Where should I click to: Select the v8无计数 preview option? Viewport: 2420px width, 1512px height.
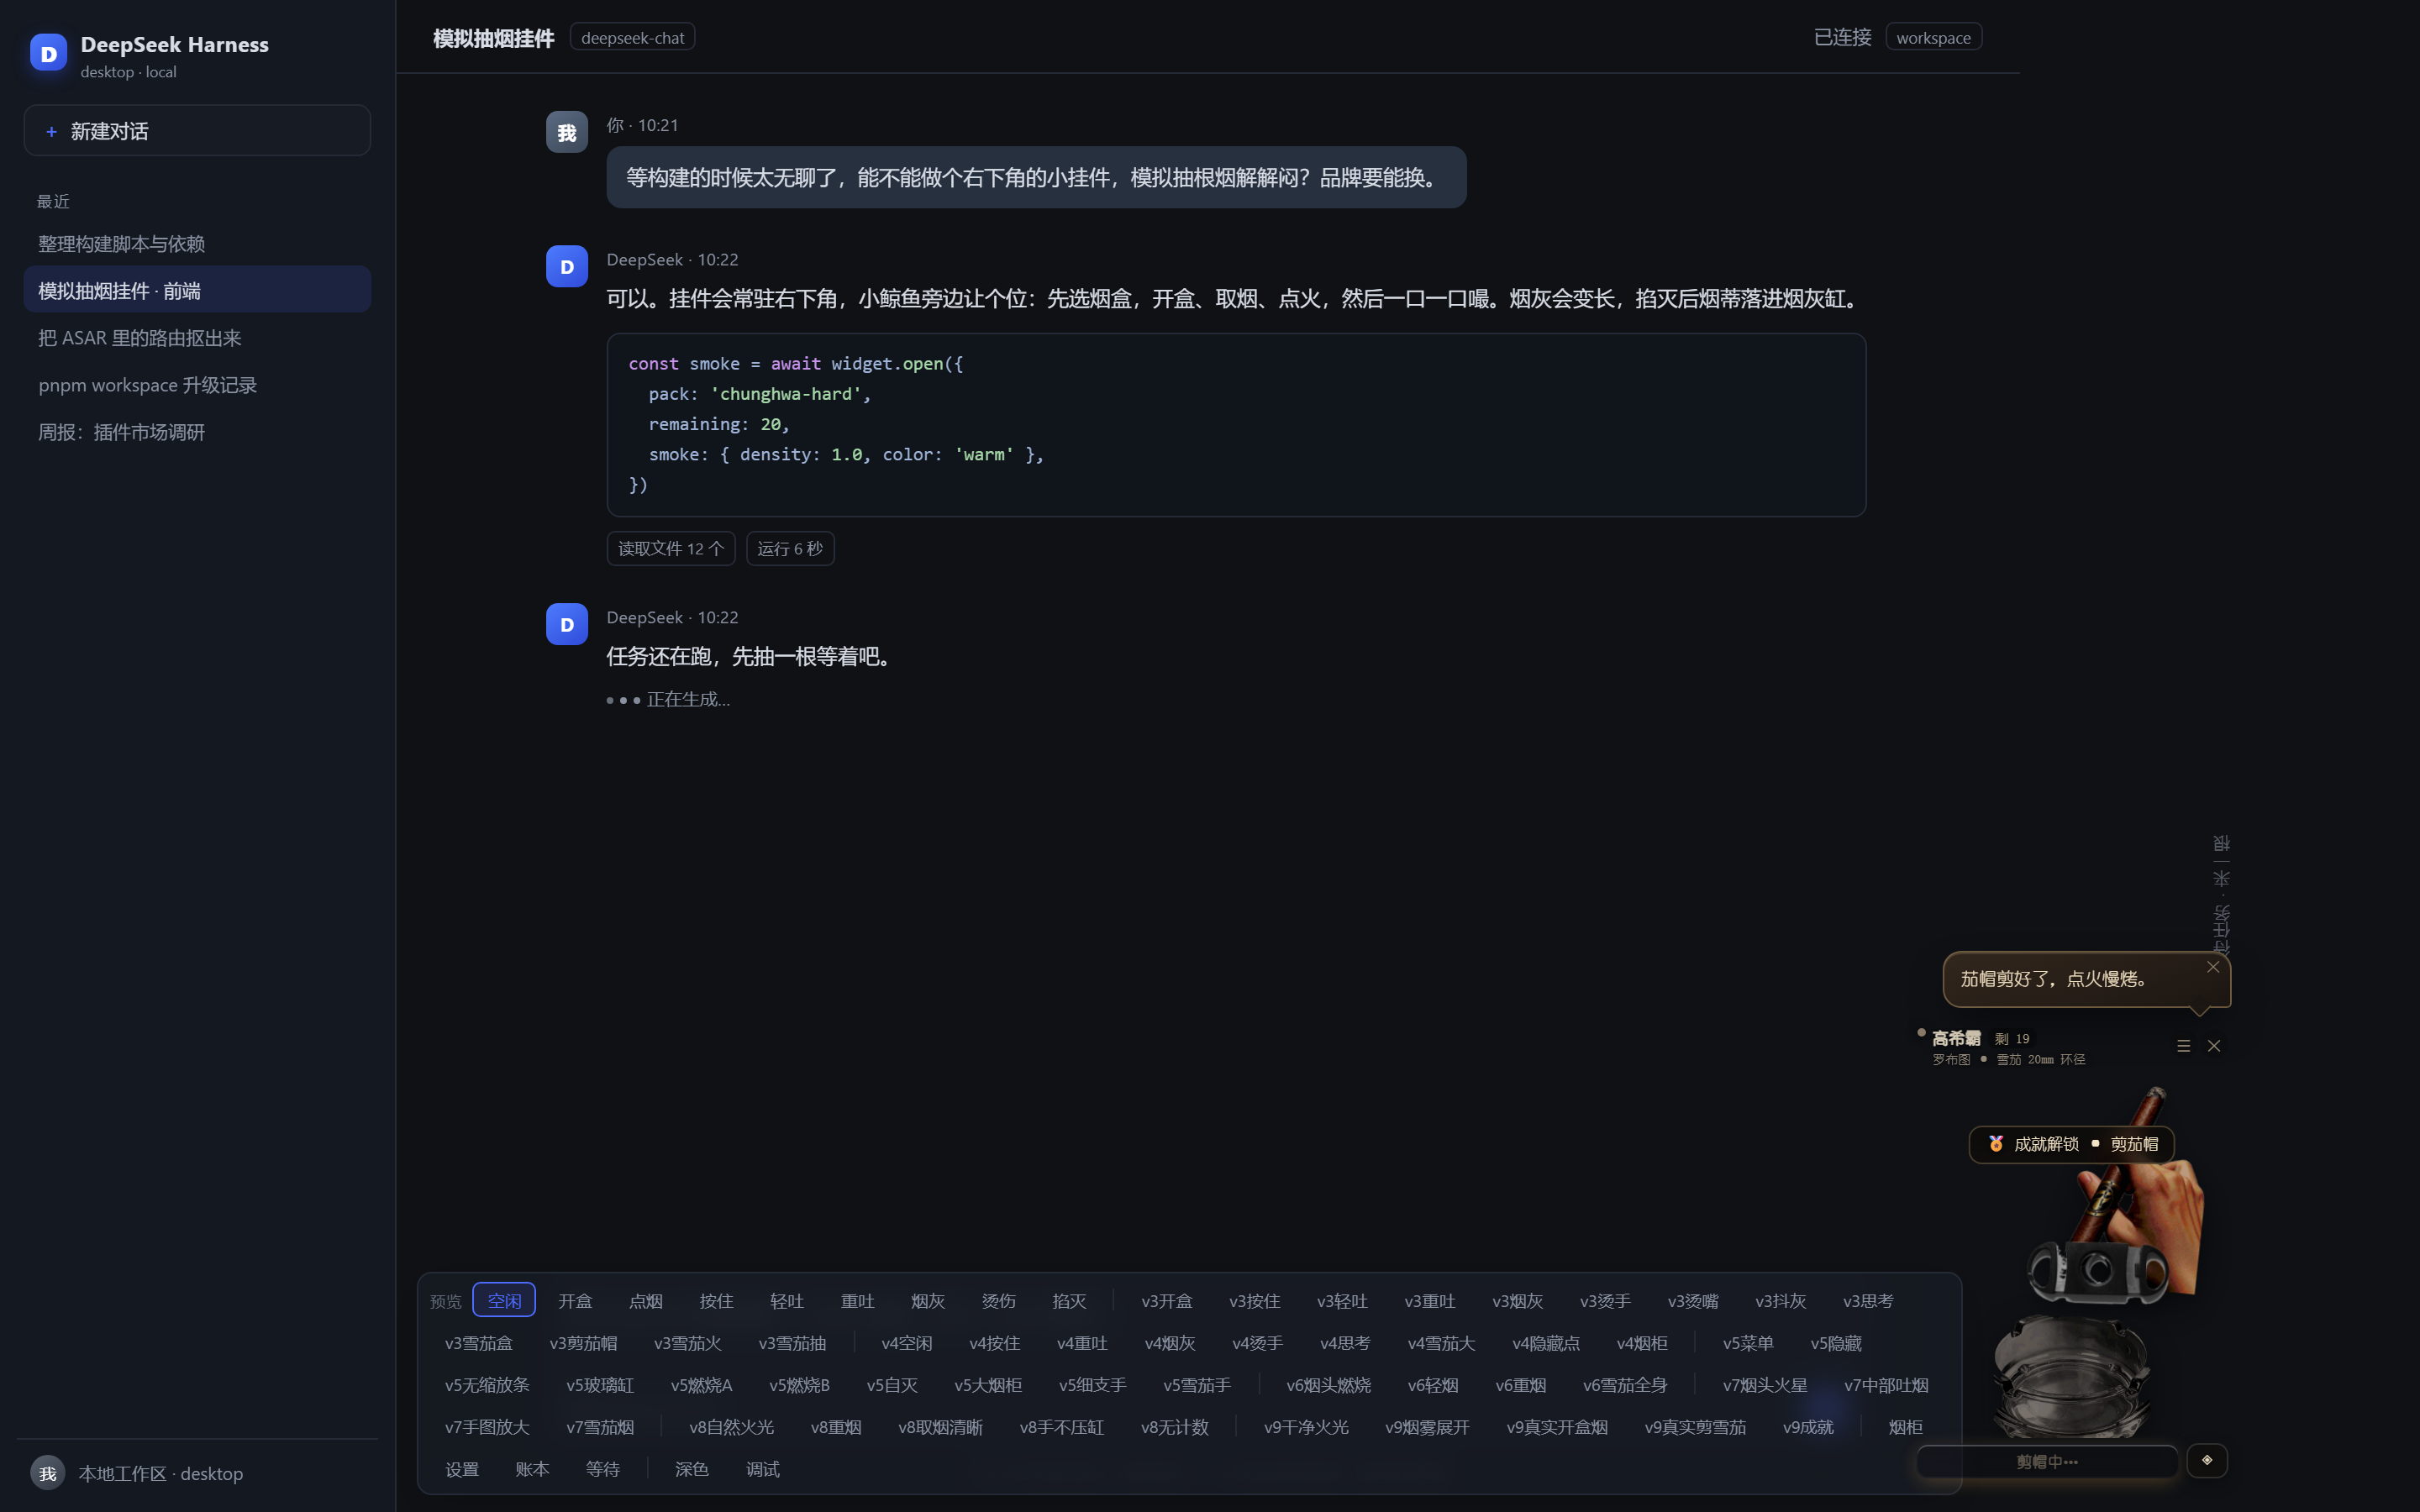click(1175, 1426)
